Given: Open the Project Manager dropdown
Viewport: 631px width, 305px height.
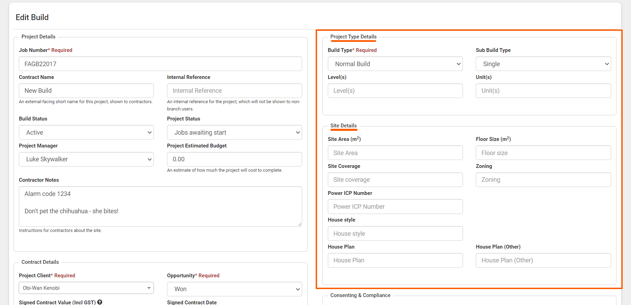Looking at the screenshot, I should pyautogui.click(x=86, y=159).
